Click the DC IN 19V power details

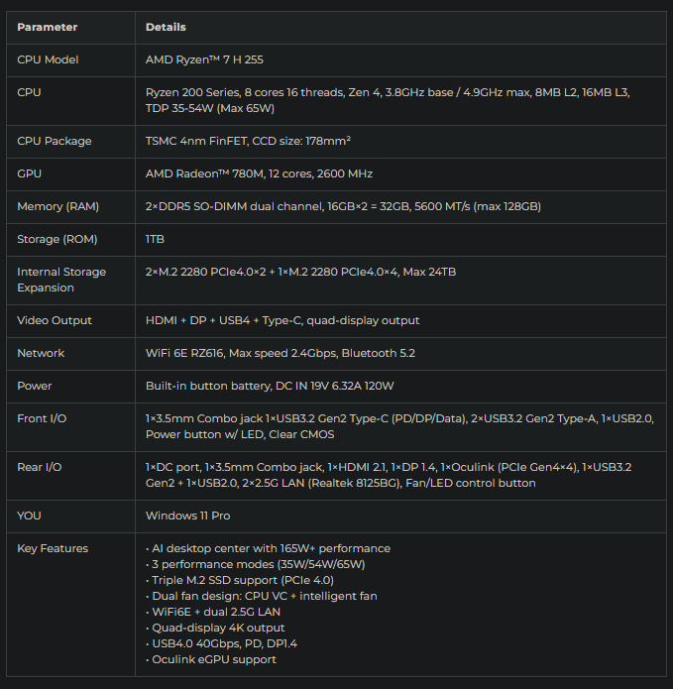pos(270,386)
